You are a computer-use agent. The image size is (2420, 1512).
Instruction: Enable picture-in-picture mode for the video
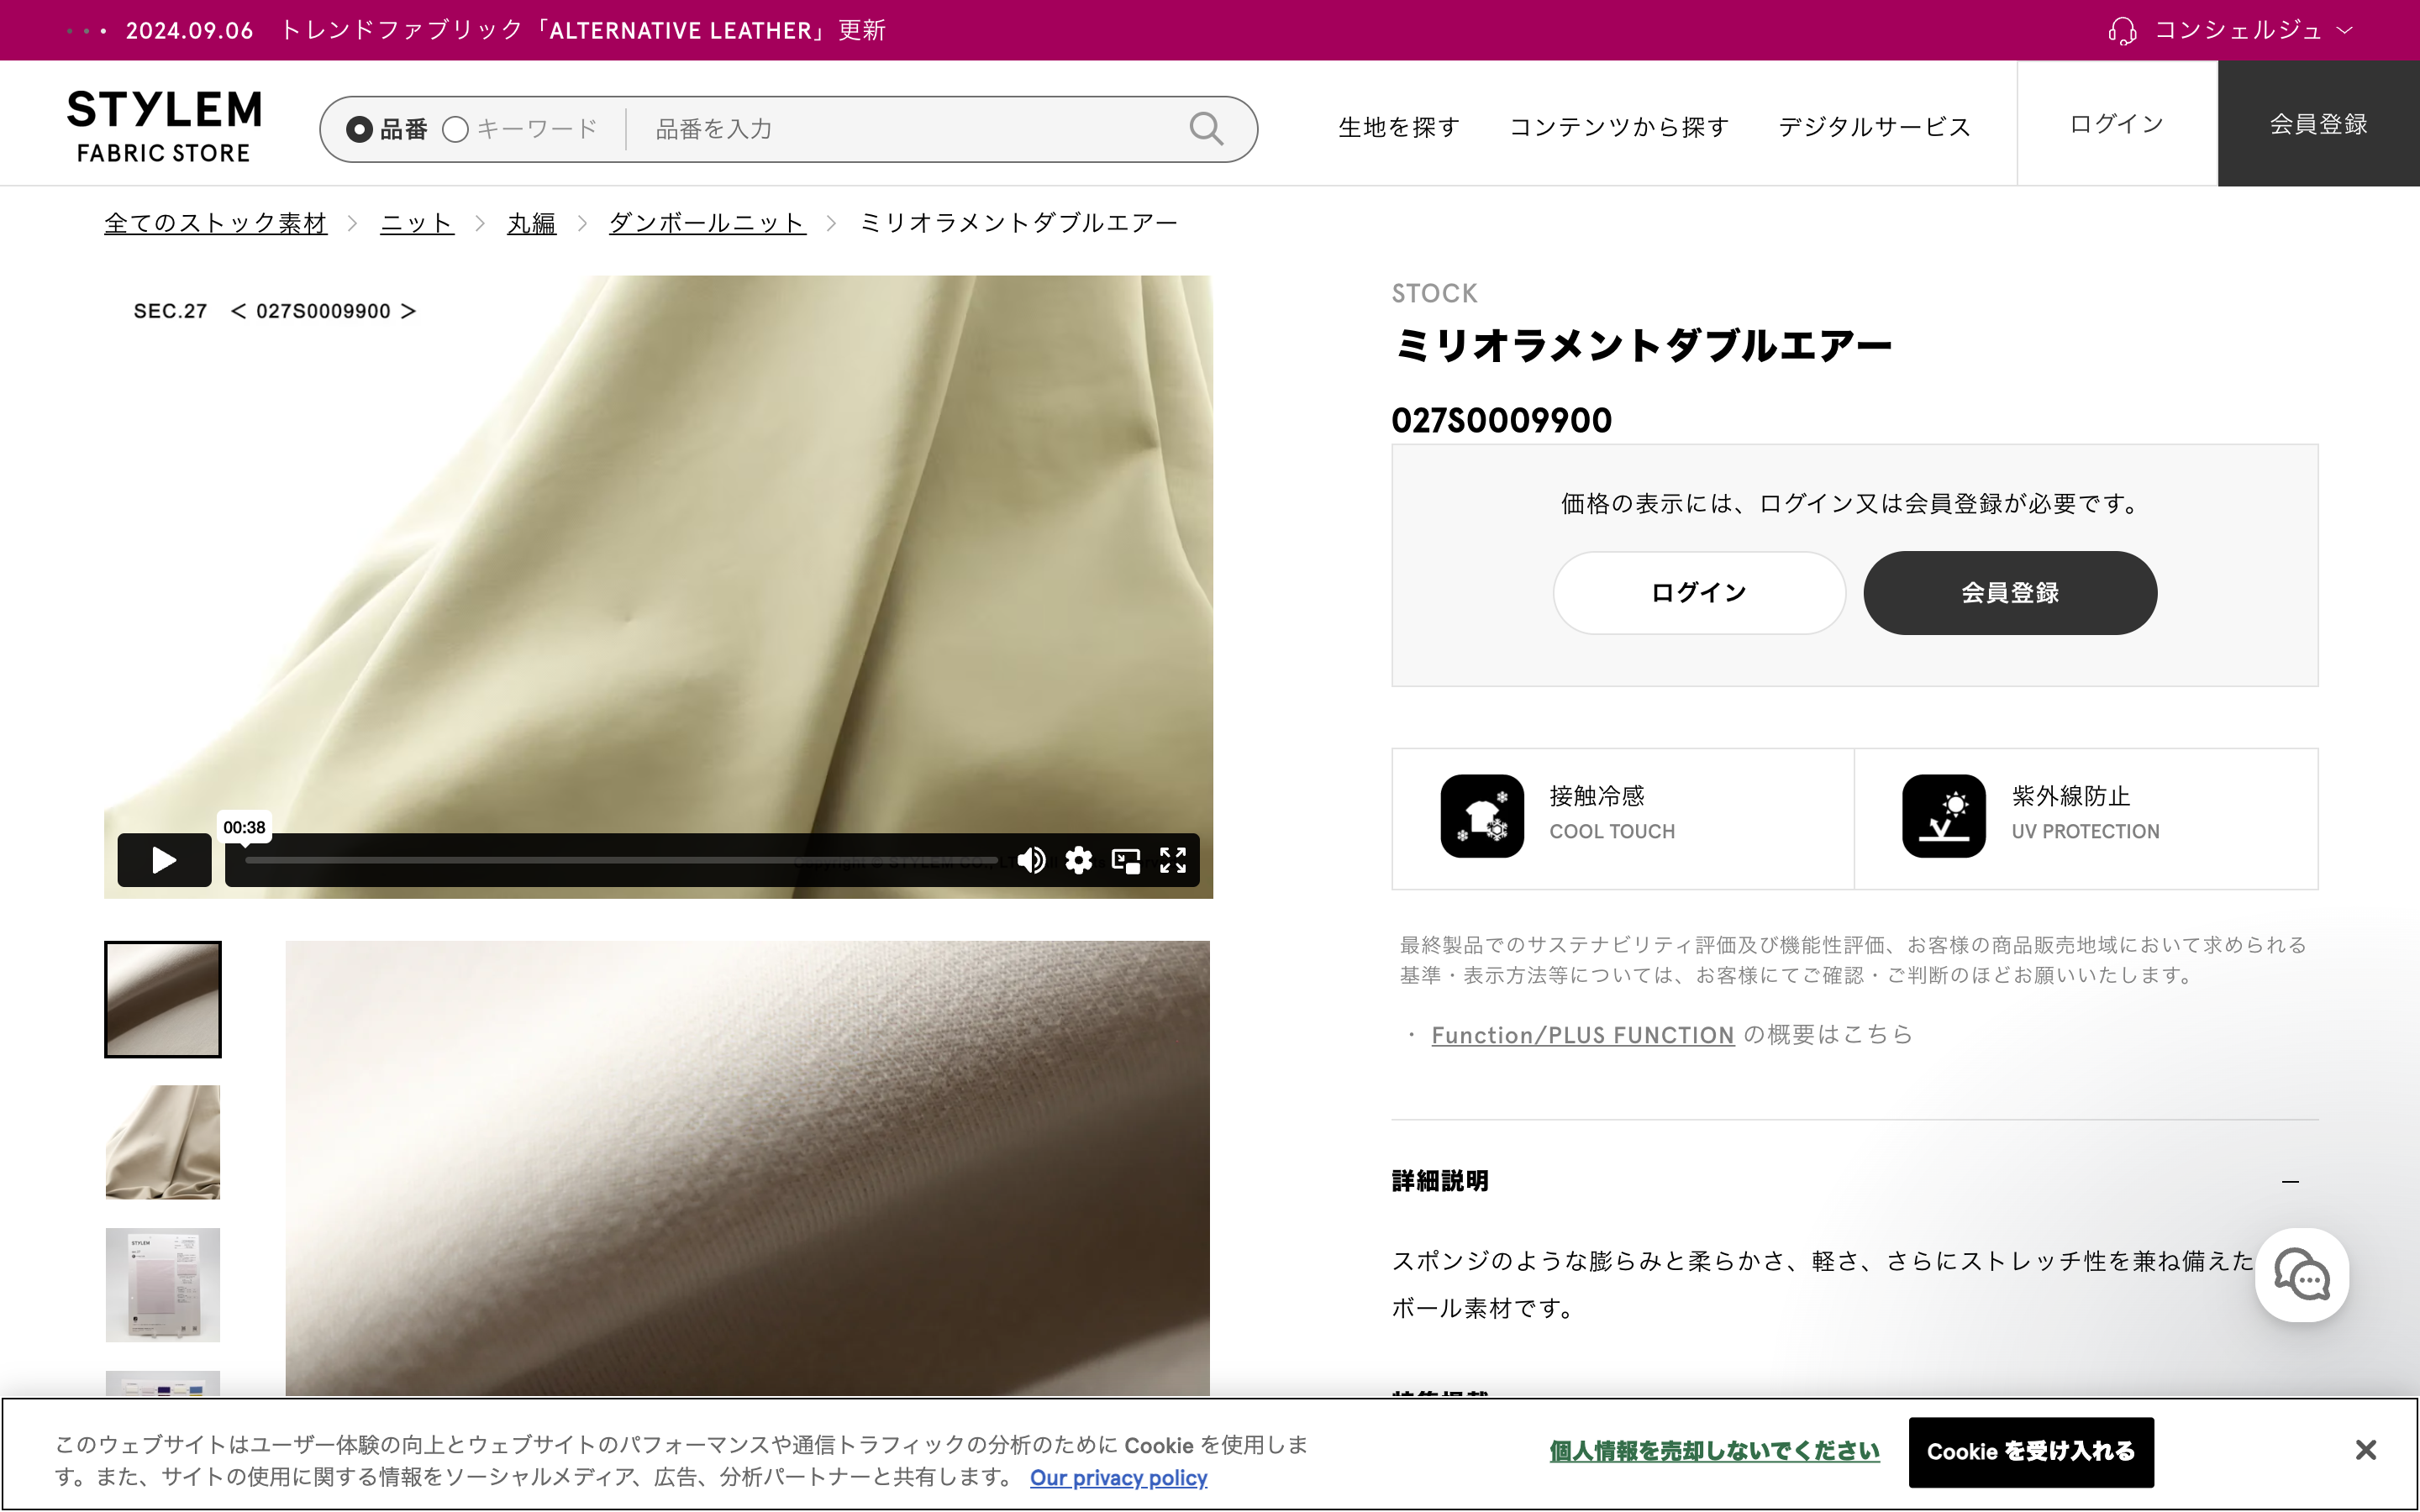[x=1126, y=859]
